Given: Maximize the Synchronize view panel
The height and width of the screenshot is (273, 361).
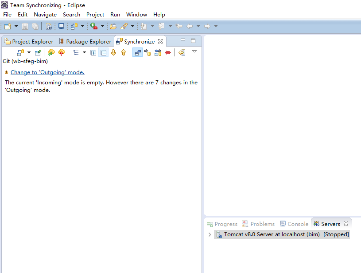Looking at the screenshot, I should [193, 41].
